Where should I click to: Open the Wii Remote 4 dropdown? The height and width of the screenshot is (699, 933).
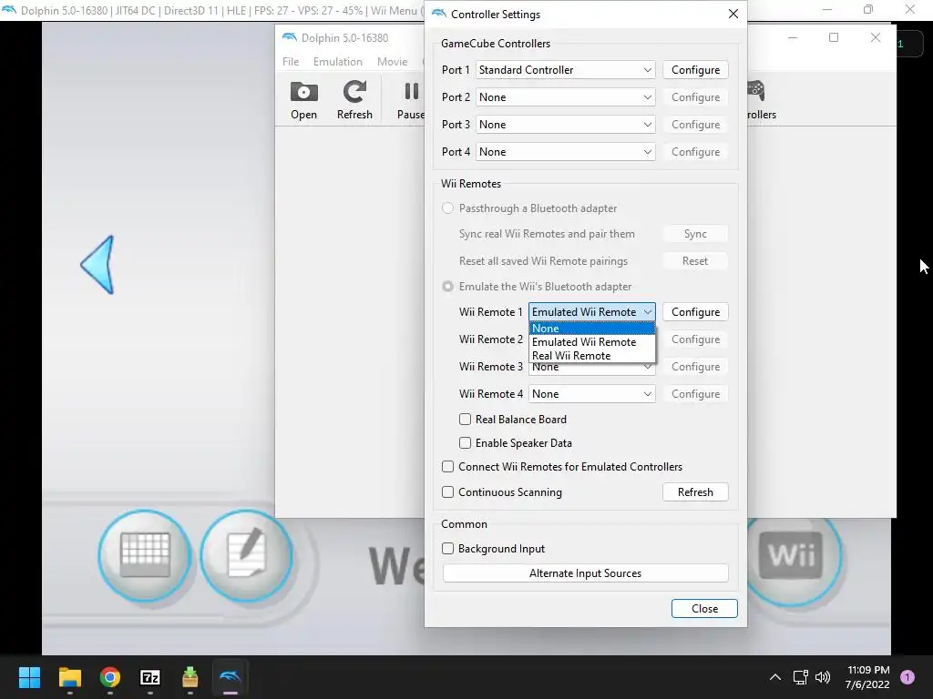coord(592,394)
